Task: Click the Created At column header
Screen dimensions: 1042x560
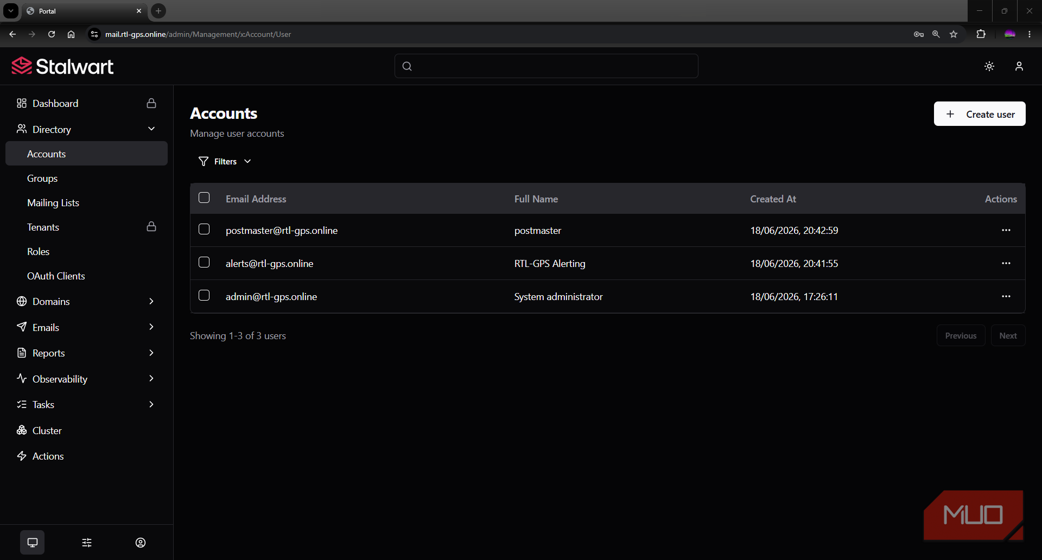Action: point(773,199)
